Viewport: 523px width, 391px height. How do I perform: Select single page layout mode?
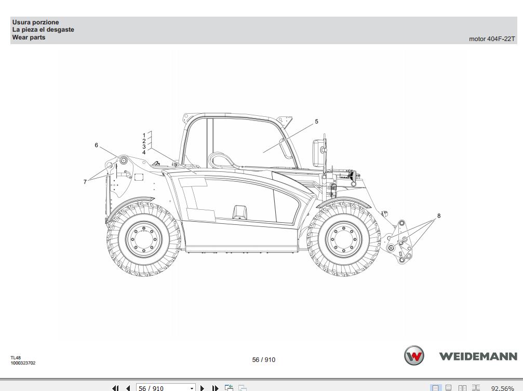point(435,387)
